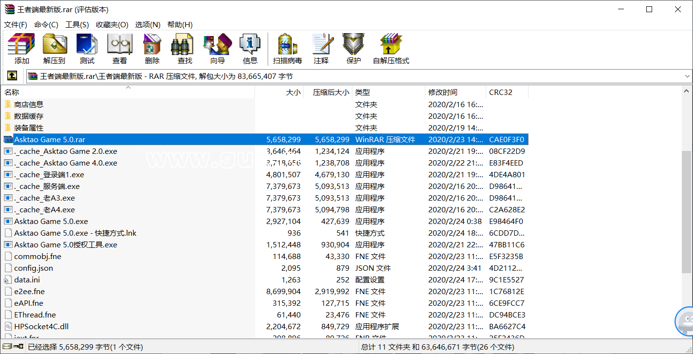Sort by the 大小 column header
This screenshot has width=693, height=354.
click(x=294, y=92)
